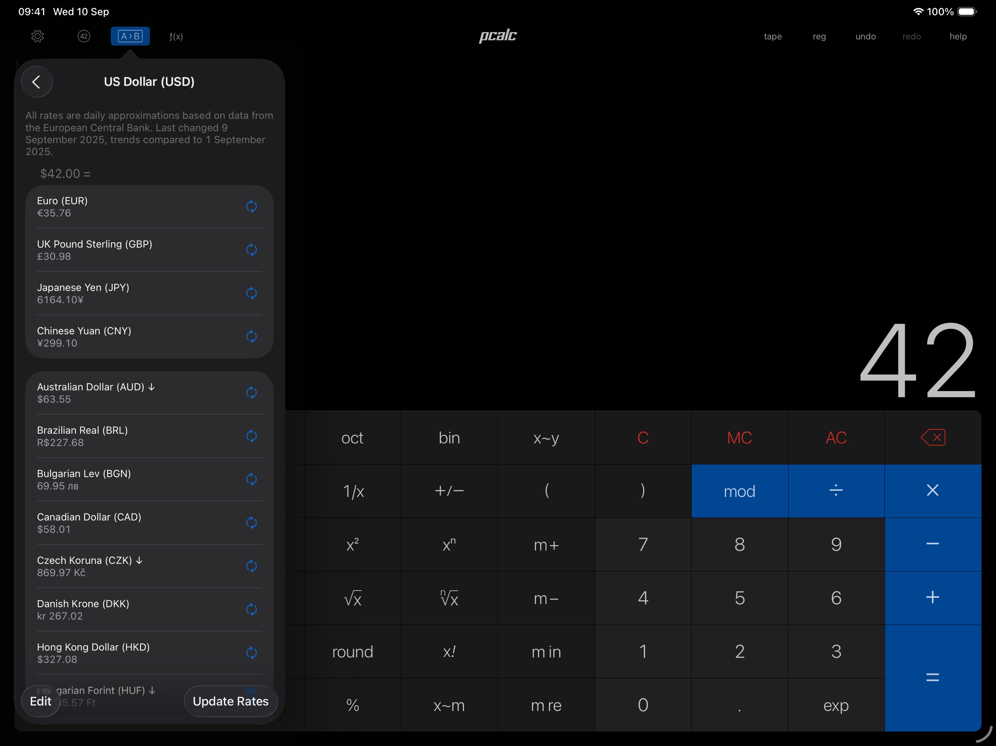Swap to Japanese Yen conversion icon
This screenshot has height=746, width=996.
click(x=252, y=293)
